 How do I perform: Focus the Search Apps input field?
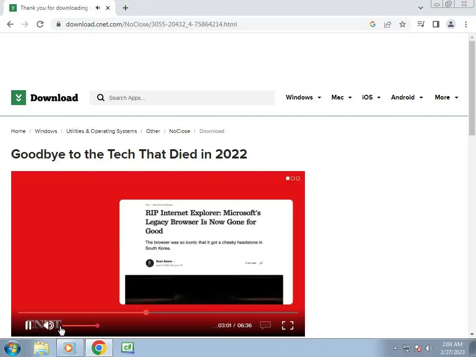tap(182, 98)
